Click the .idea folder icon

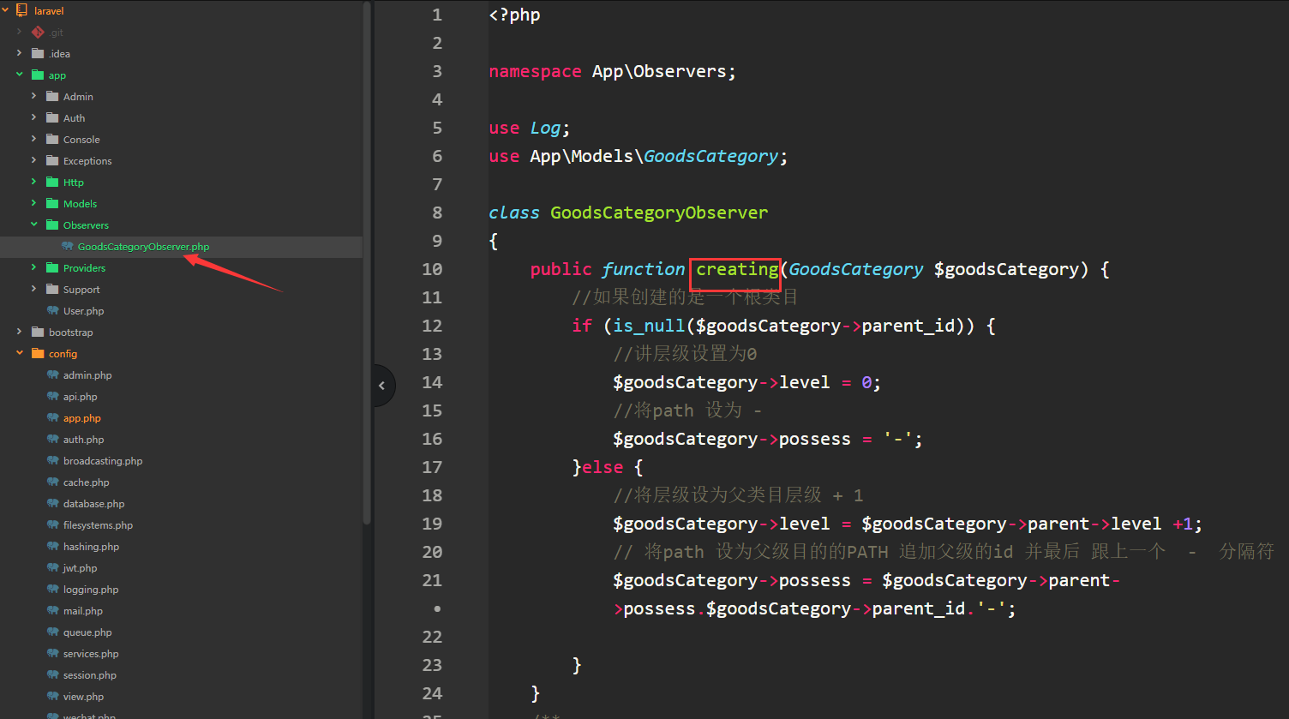[38, 54]
